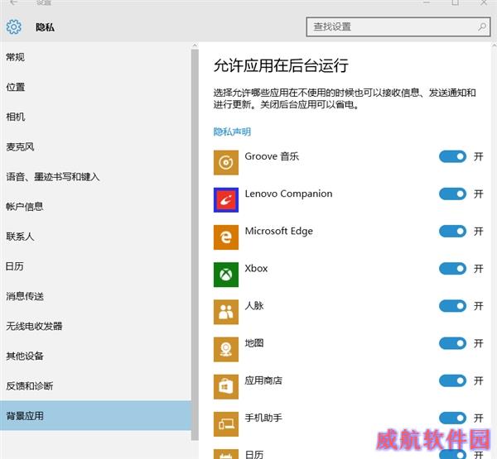Click the magnifier icon in search box

pos(482,27)
